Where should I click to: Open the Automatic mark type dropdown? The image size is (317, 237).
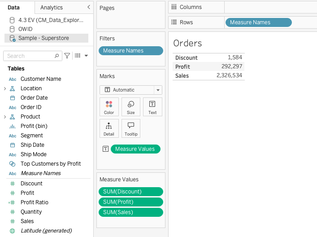tap(158, 90)
